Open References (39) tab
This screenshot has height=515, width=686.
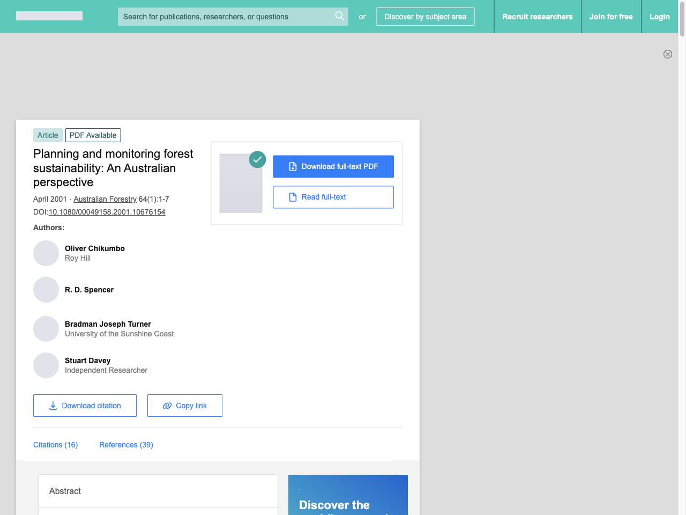[126, 445]
